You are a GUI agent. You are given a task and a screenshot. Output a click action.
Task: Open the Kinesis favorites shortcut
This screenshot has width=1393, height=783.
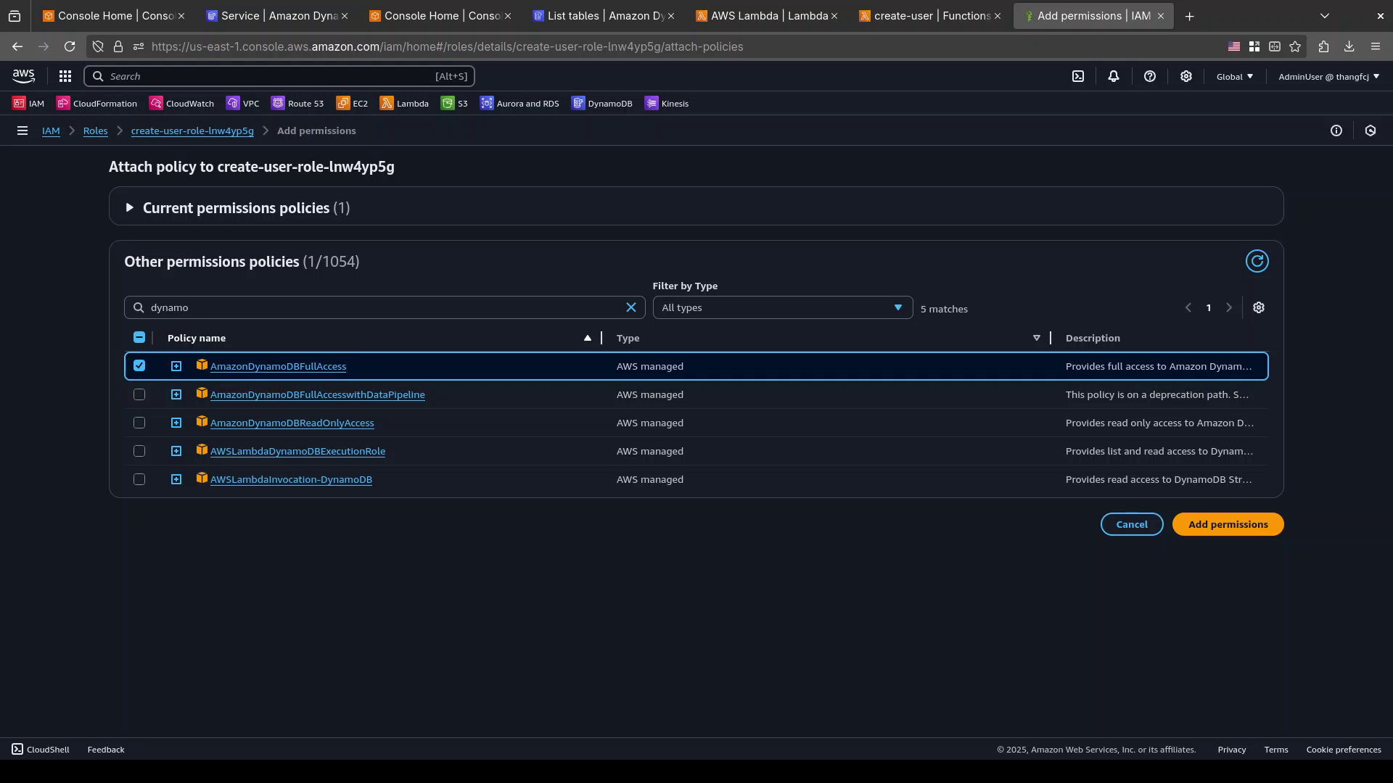point(667,103)
